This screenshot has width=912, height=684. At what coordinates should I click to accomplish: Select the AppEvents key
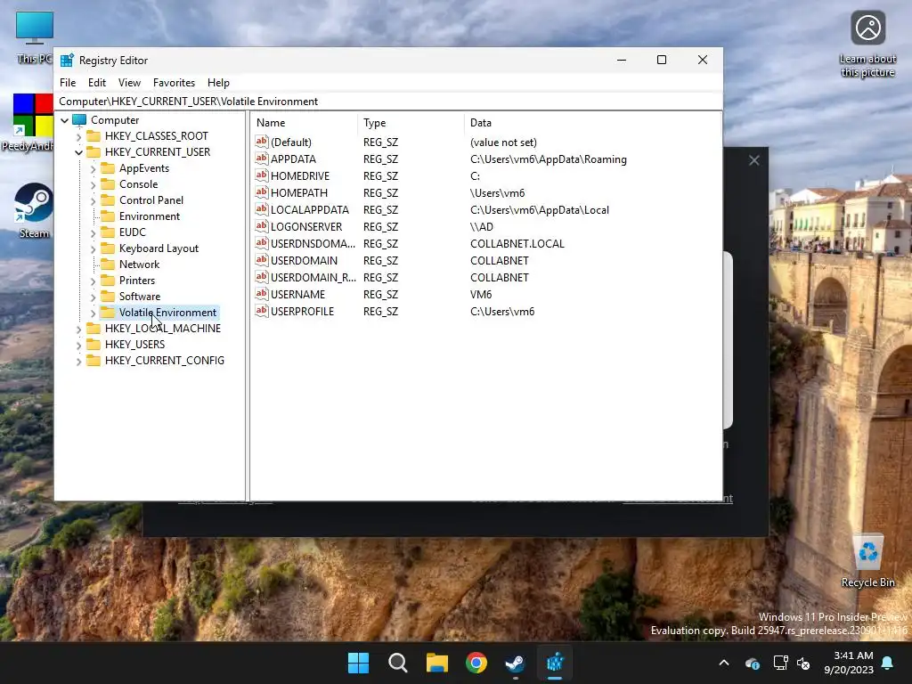[x=144, y=168]
